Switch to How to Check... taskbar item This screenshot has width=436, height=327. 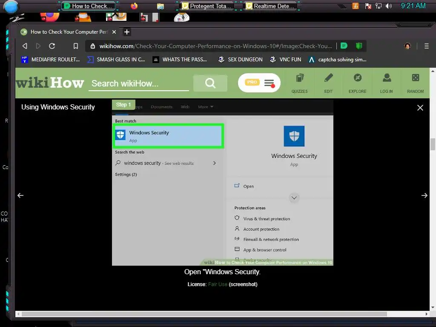click(x=88, y=6)
